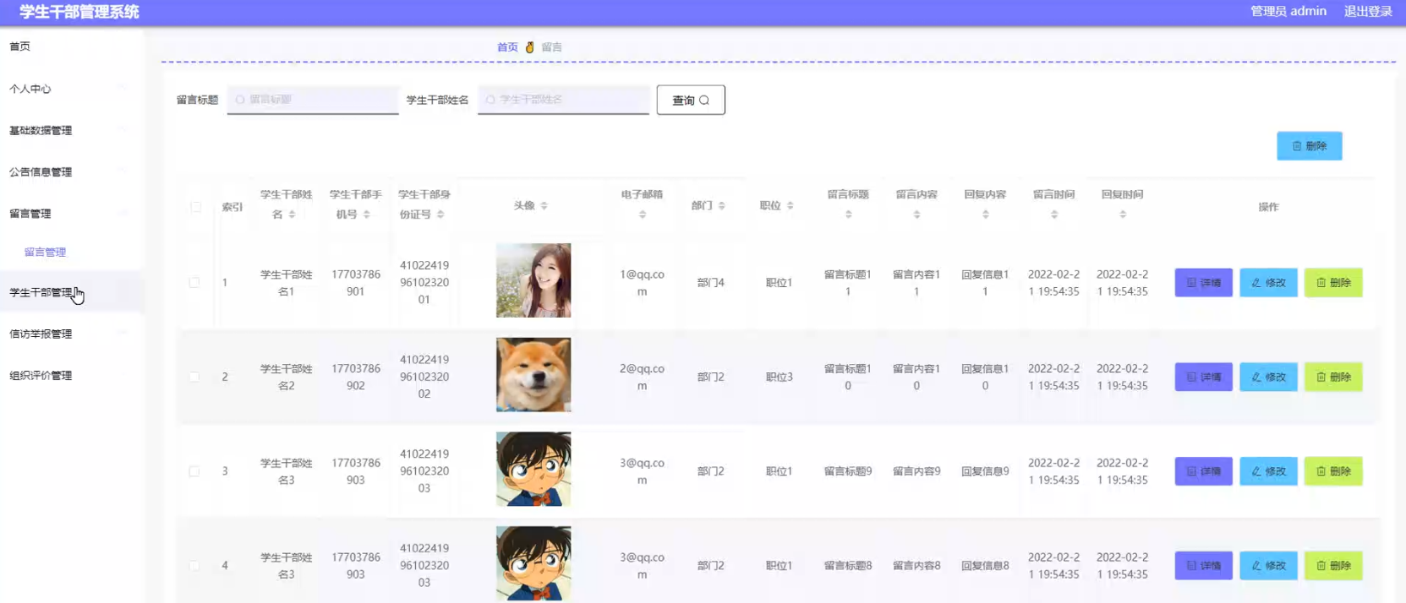The width and height of the screenshot is (1406, 603).
Task: Open the Conan avatar in row 3
Action: pyautogui.click(x=533, y=470)
